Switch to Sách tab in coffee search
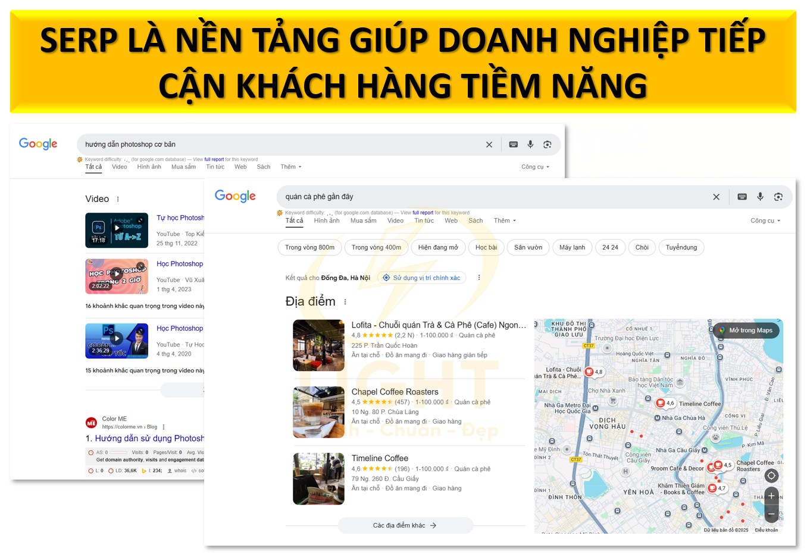 476,220
